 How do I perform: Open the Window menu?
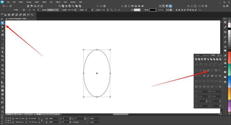tap(73, 2)
